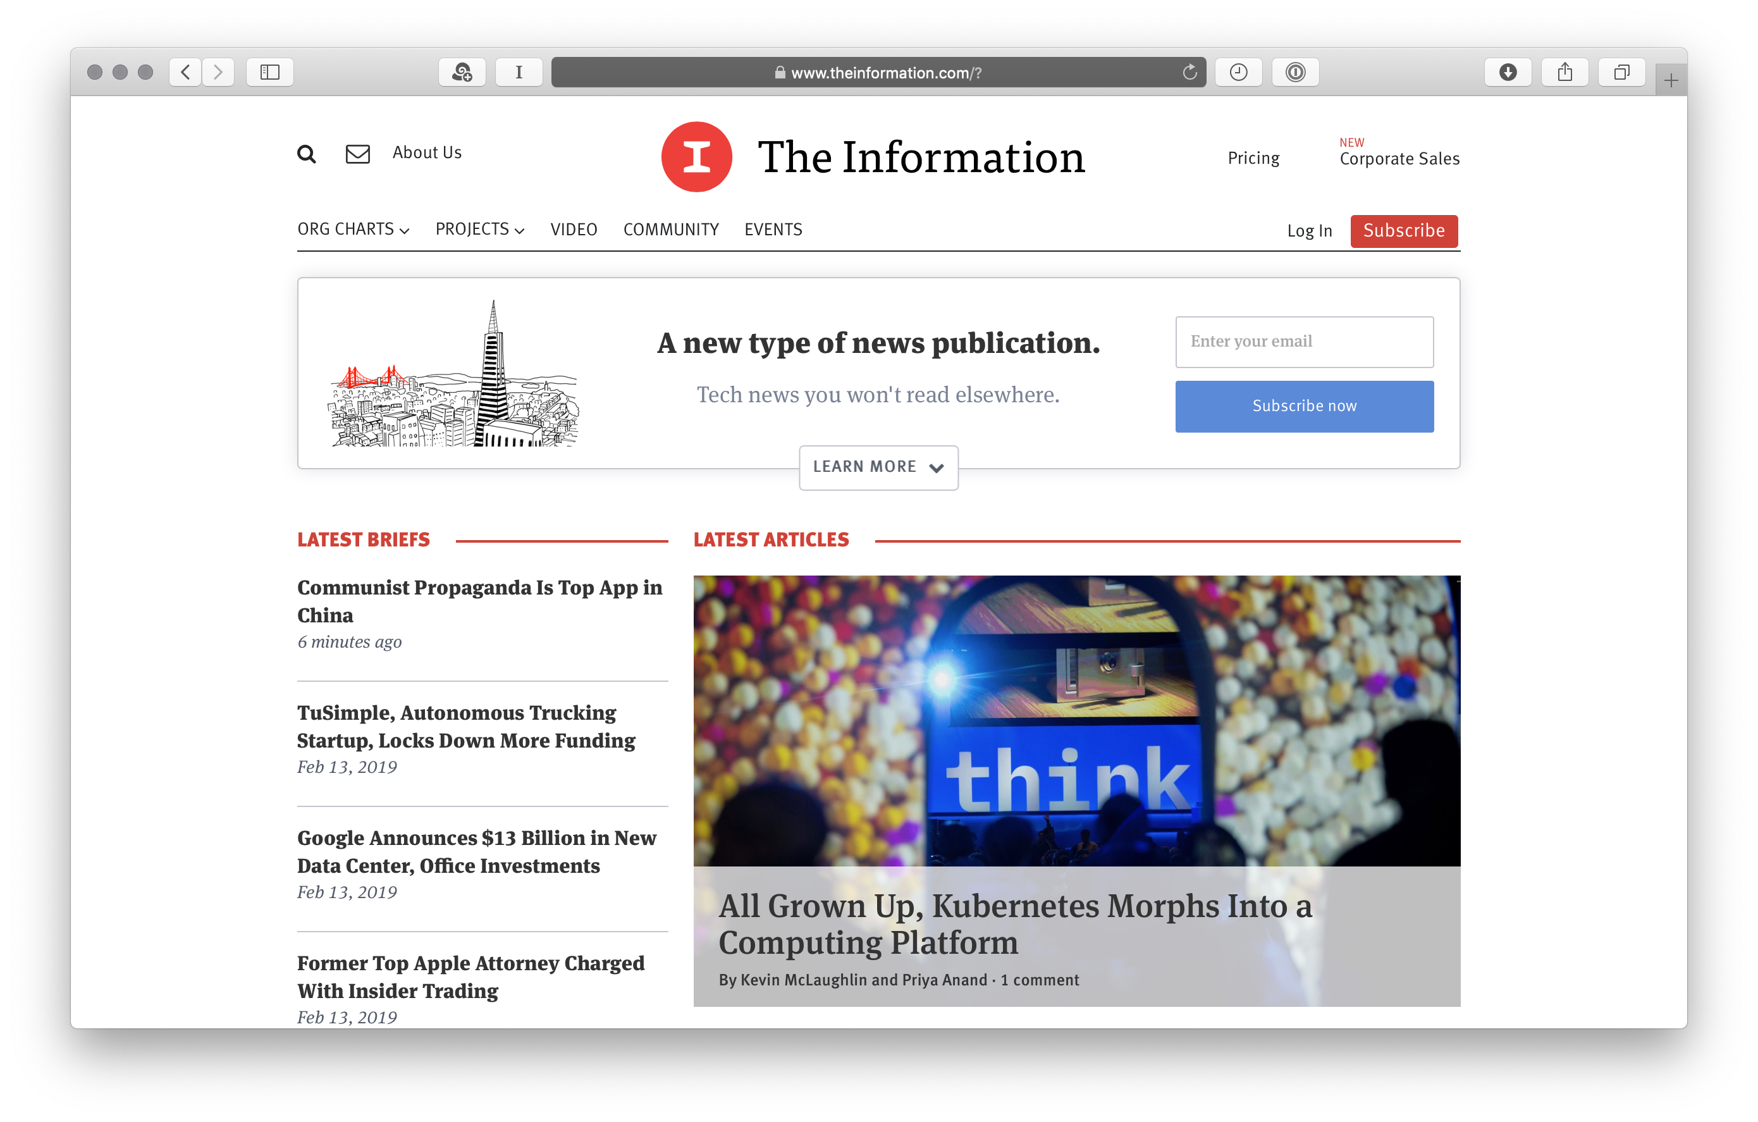
Task: Open the Pricing link
Action: tap(1253, 158)
